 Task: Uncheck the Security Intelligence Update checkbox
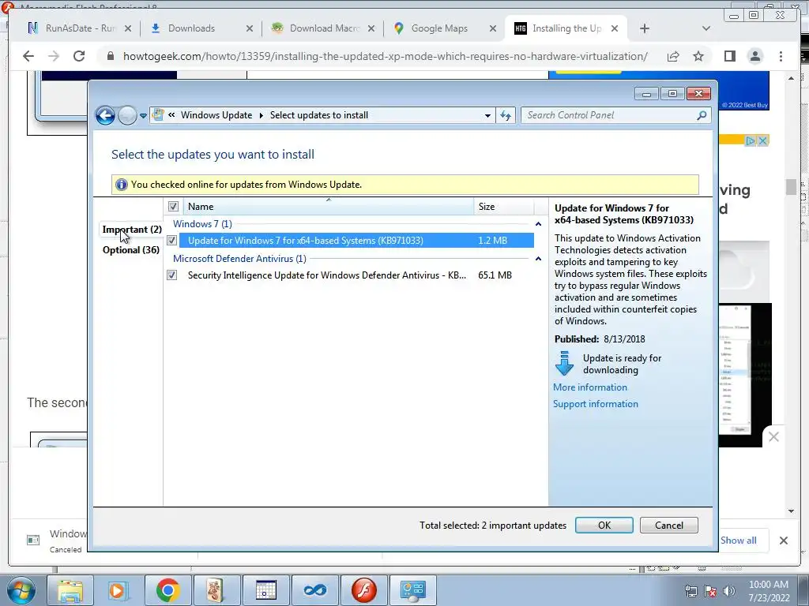point(171,275)
